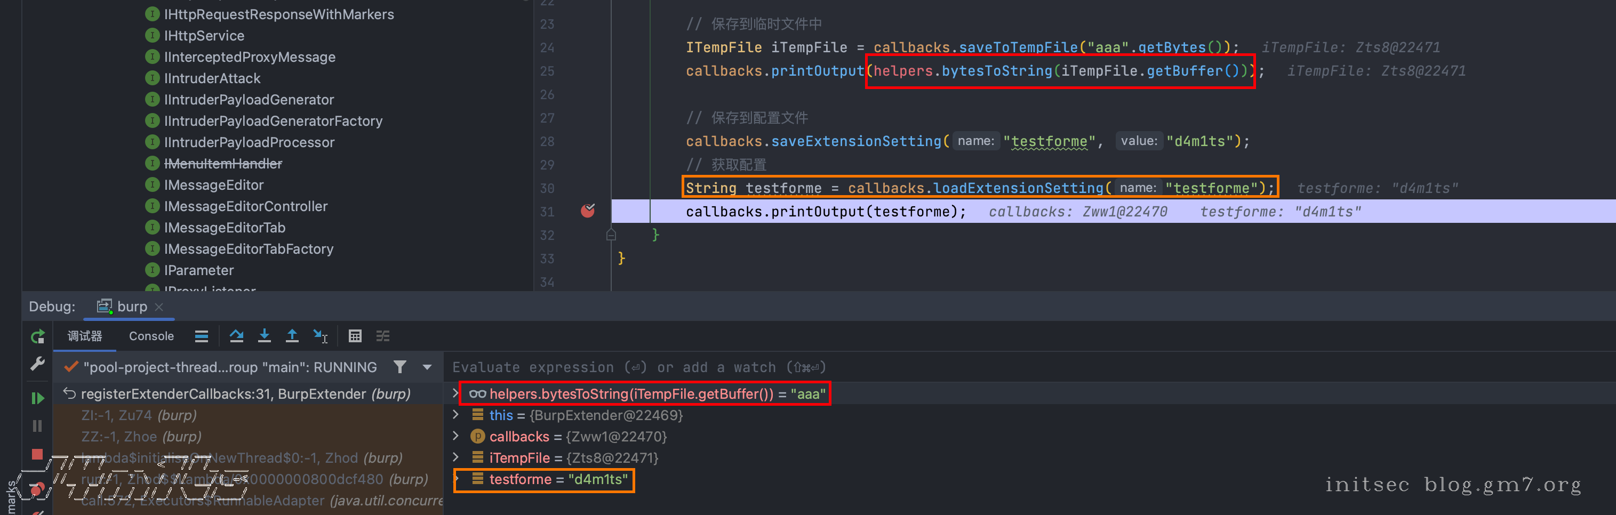The height and width of the screenshot is (515, 1616).
Task: Select IMessageEditorController in the project tree
Action: click(245, 206)
